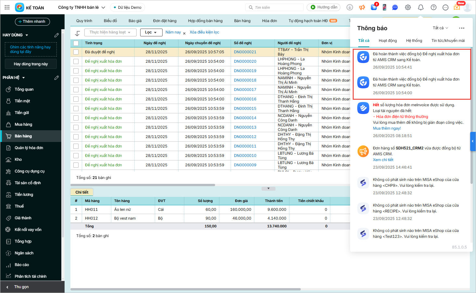Image resolution: width=476 pixels, height=293 pixels.
Task: Open the app launcher grid icon
Action: point(7,7)
